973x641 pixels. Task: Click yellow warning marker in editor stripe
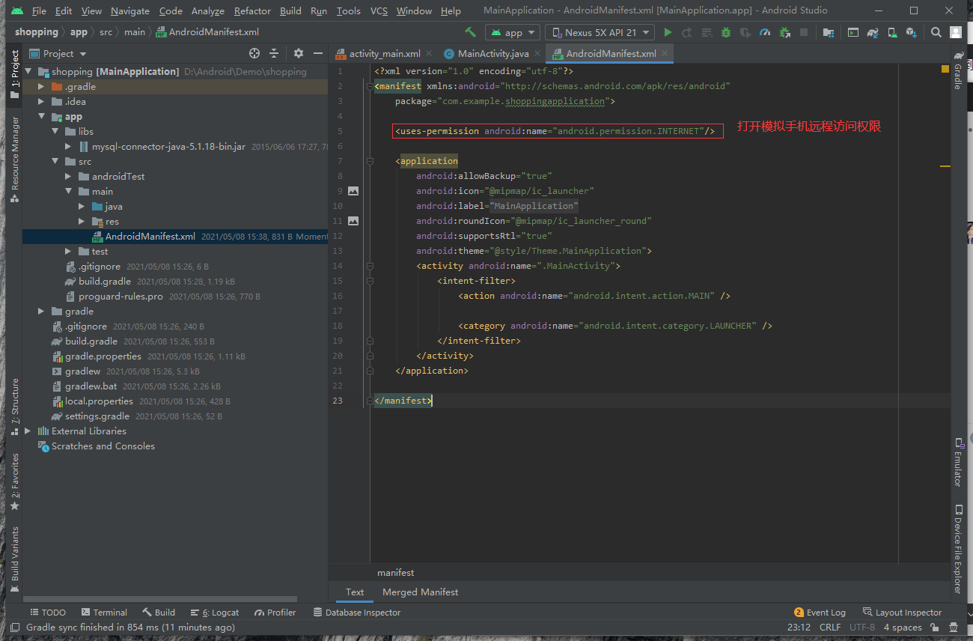point(945,69)
